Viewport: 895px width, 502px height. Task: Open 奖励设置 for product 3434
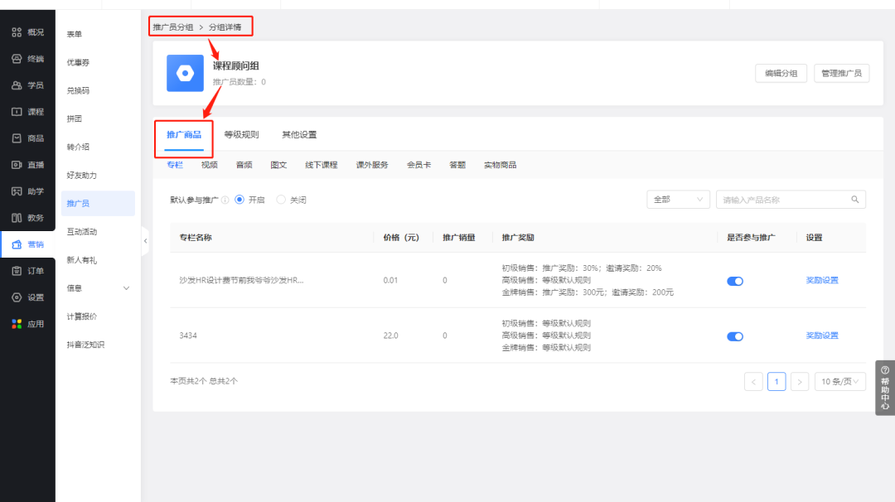point(821,335)
